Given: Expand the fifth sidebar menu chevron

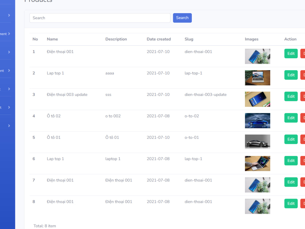Looking at the screenshot, I should click(x=9, y=89).
